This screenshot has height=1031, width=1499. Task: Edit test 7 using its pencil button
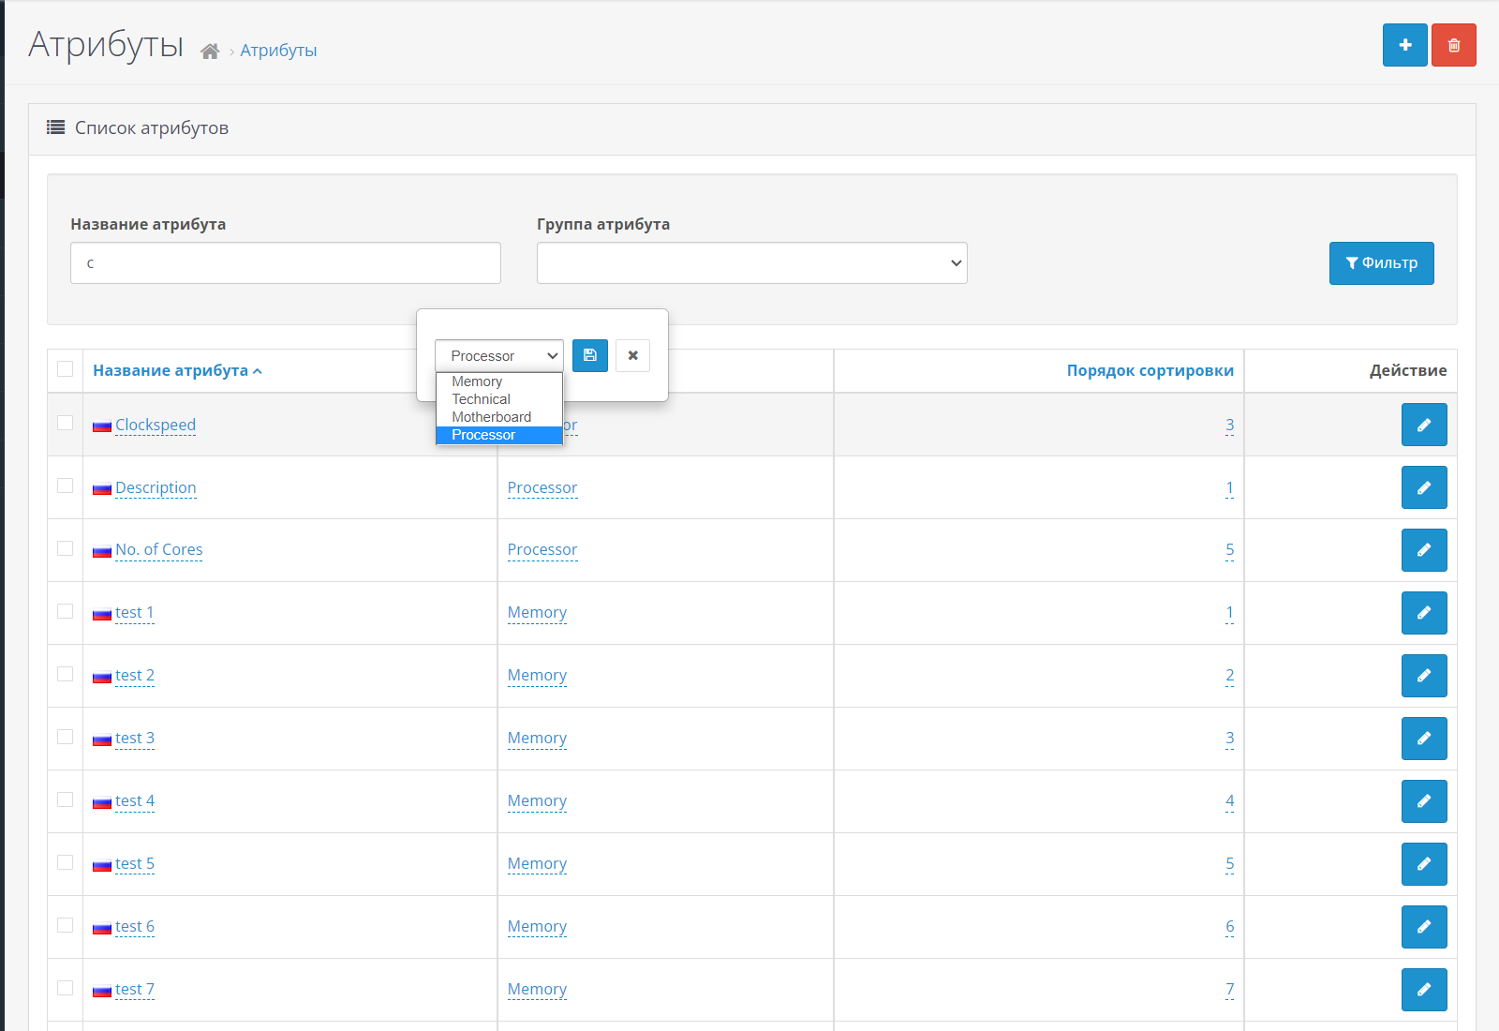(1424, 990)
